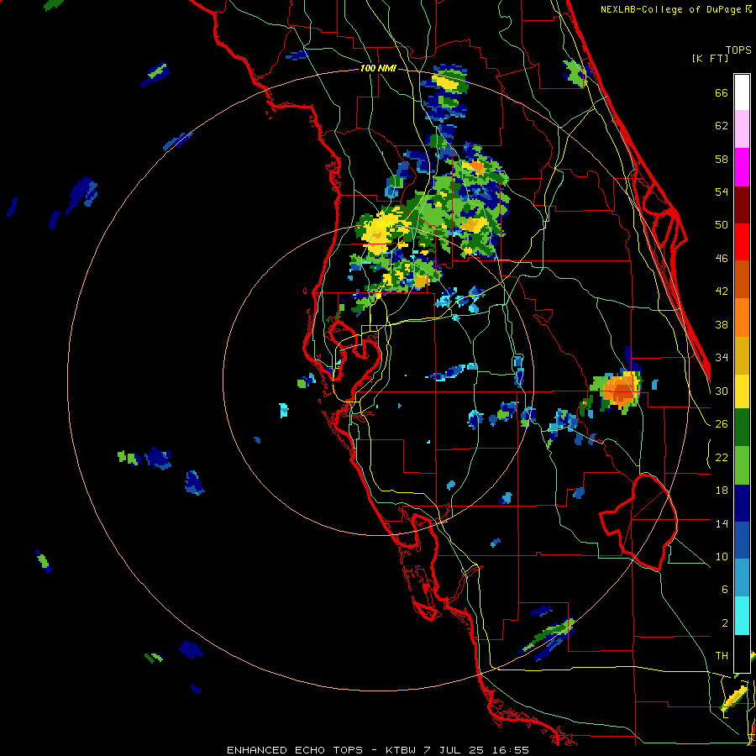
Task: Click the 50 legend value
Action: pos(722,225)
